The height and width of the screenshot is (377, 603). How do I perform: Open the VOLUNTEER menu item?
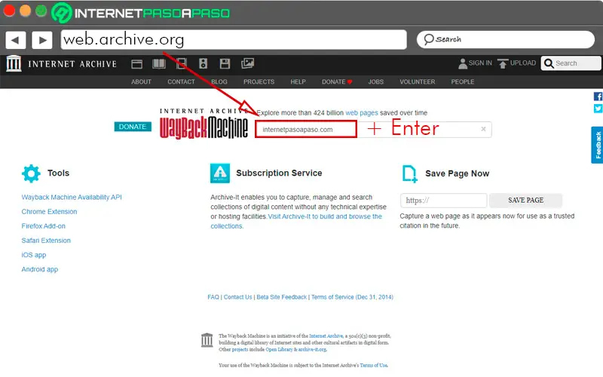418,82
